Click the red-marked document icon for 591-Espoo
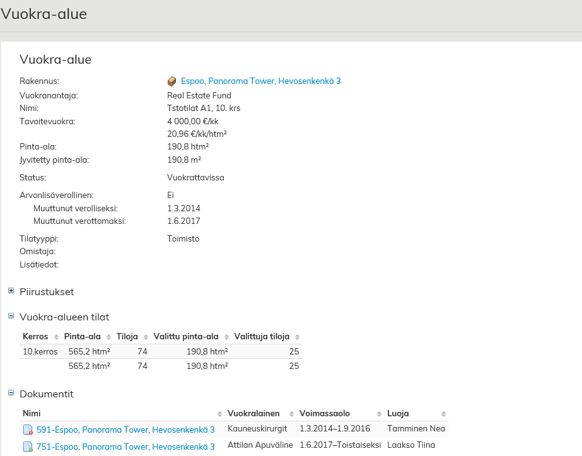The width and height of the screenshot is (582, 456). (28, 430)
